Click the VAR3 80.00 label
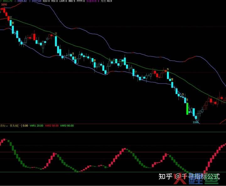The width and height of the screenshot is (226, 186). coord(67,126)
